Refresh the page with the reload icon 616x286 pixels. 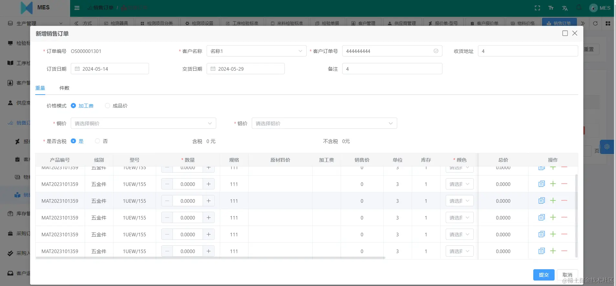click(595, 23)
